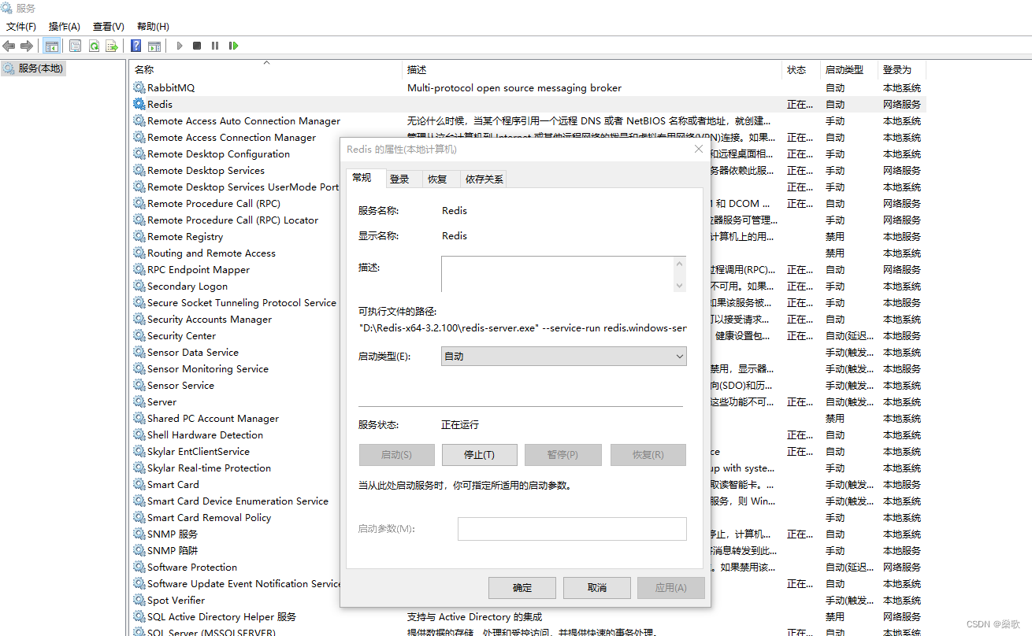Click the greyed 暂停(P) button
Screen dimensions: 1032x636
coord(562,455)
